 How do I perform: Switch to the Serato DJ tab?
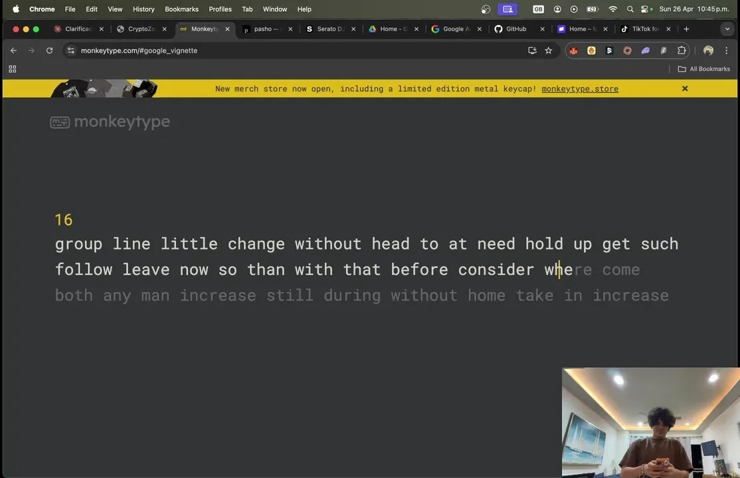pos(330,29)
